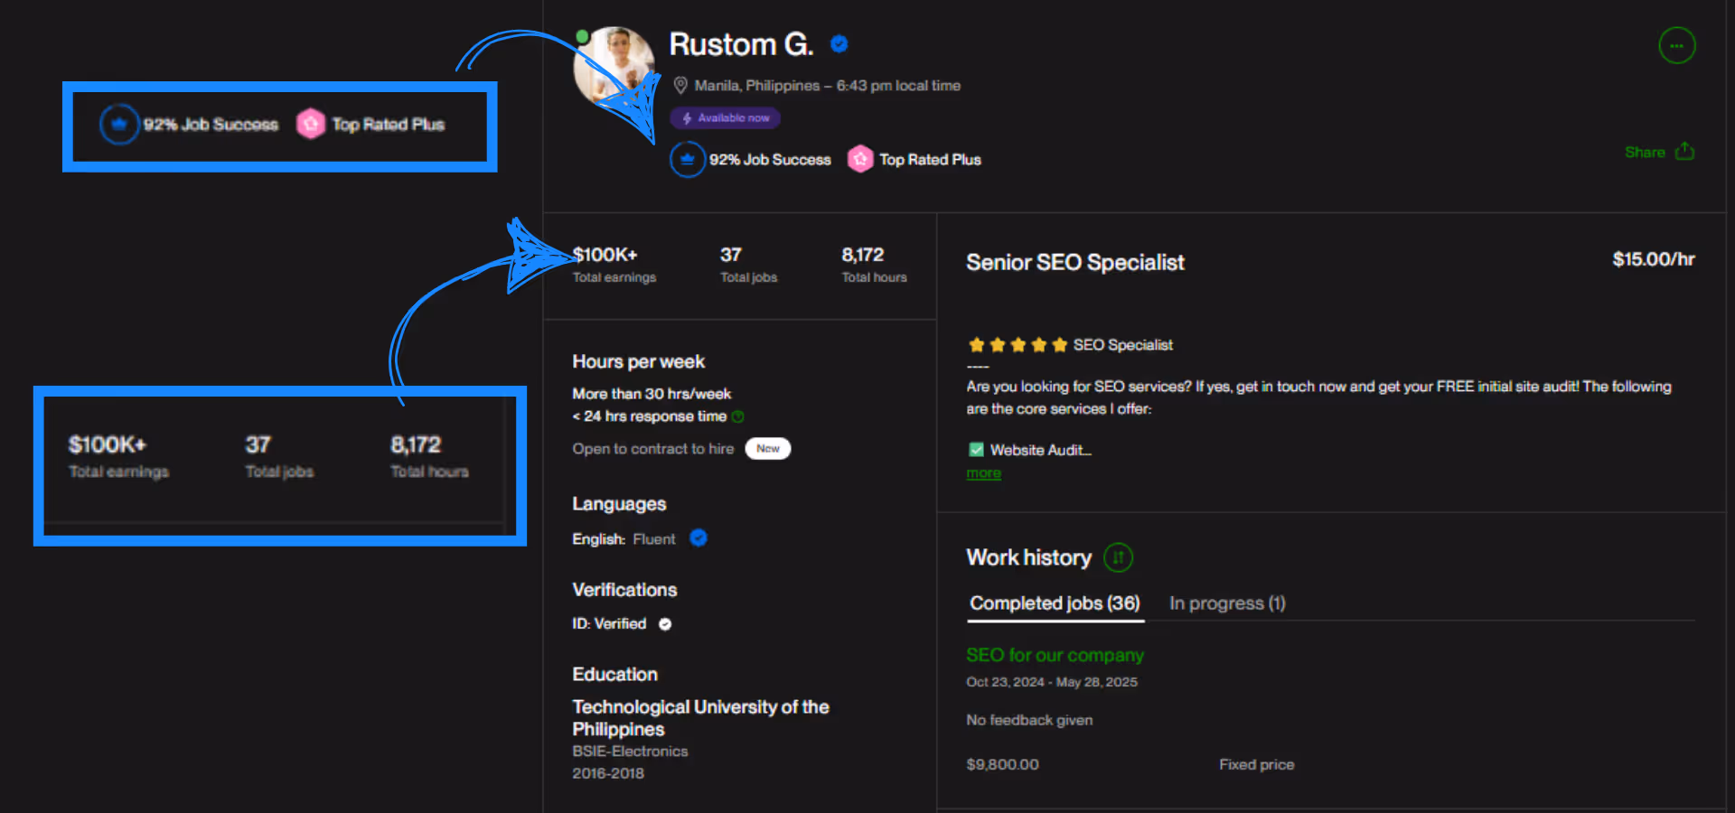Share this freelancer profile
The height and width of the screenshot is (813, 1735).
coord(1659,152)
